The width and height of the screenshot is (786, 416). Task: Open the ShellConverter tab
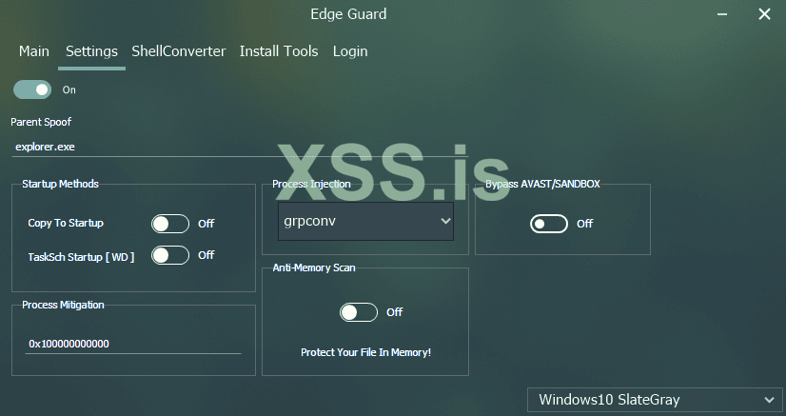pyautogui.click(x=179, y=51)
